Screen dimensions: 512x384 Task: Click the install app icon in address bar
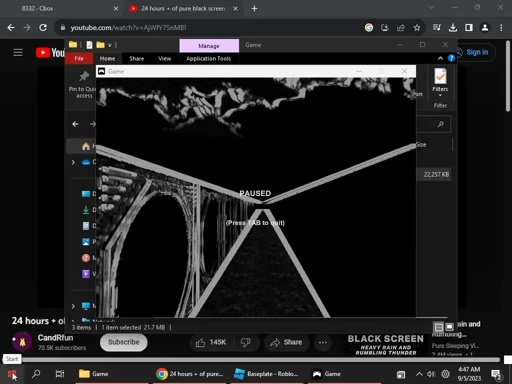385,28
